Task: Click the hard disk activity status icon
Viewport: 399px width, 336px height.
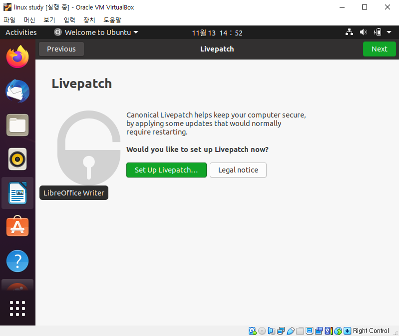Action: pyautogui.click(x=252, y=330)
